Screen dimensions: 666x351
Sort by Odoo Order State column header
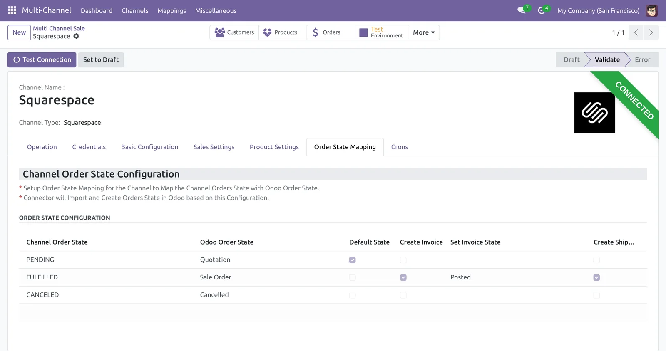pos(227,242)
